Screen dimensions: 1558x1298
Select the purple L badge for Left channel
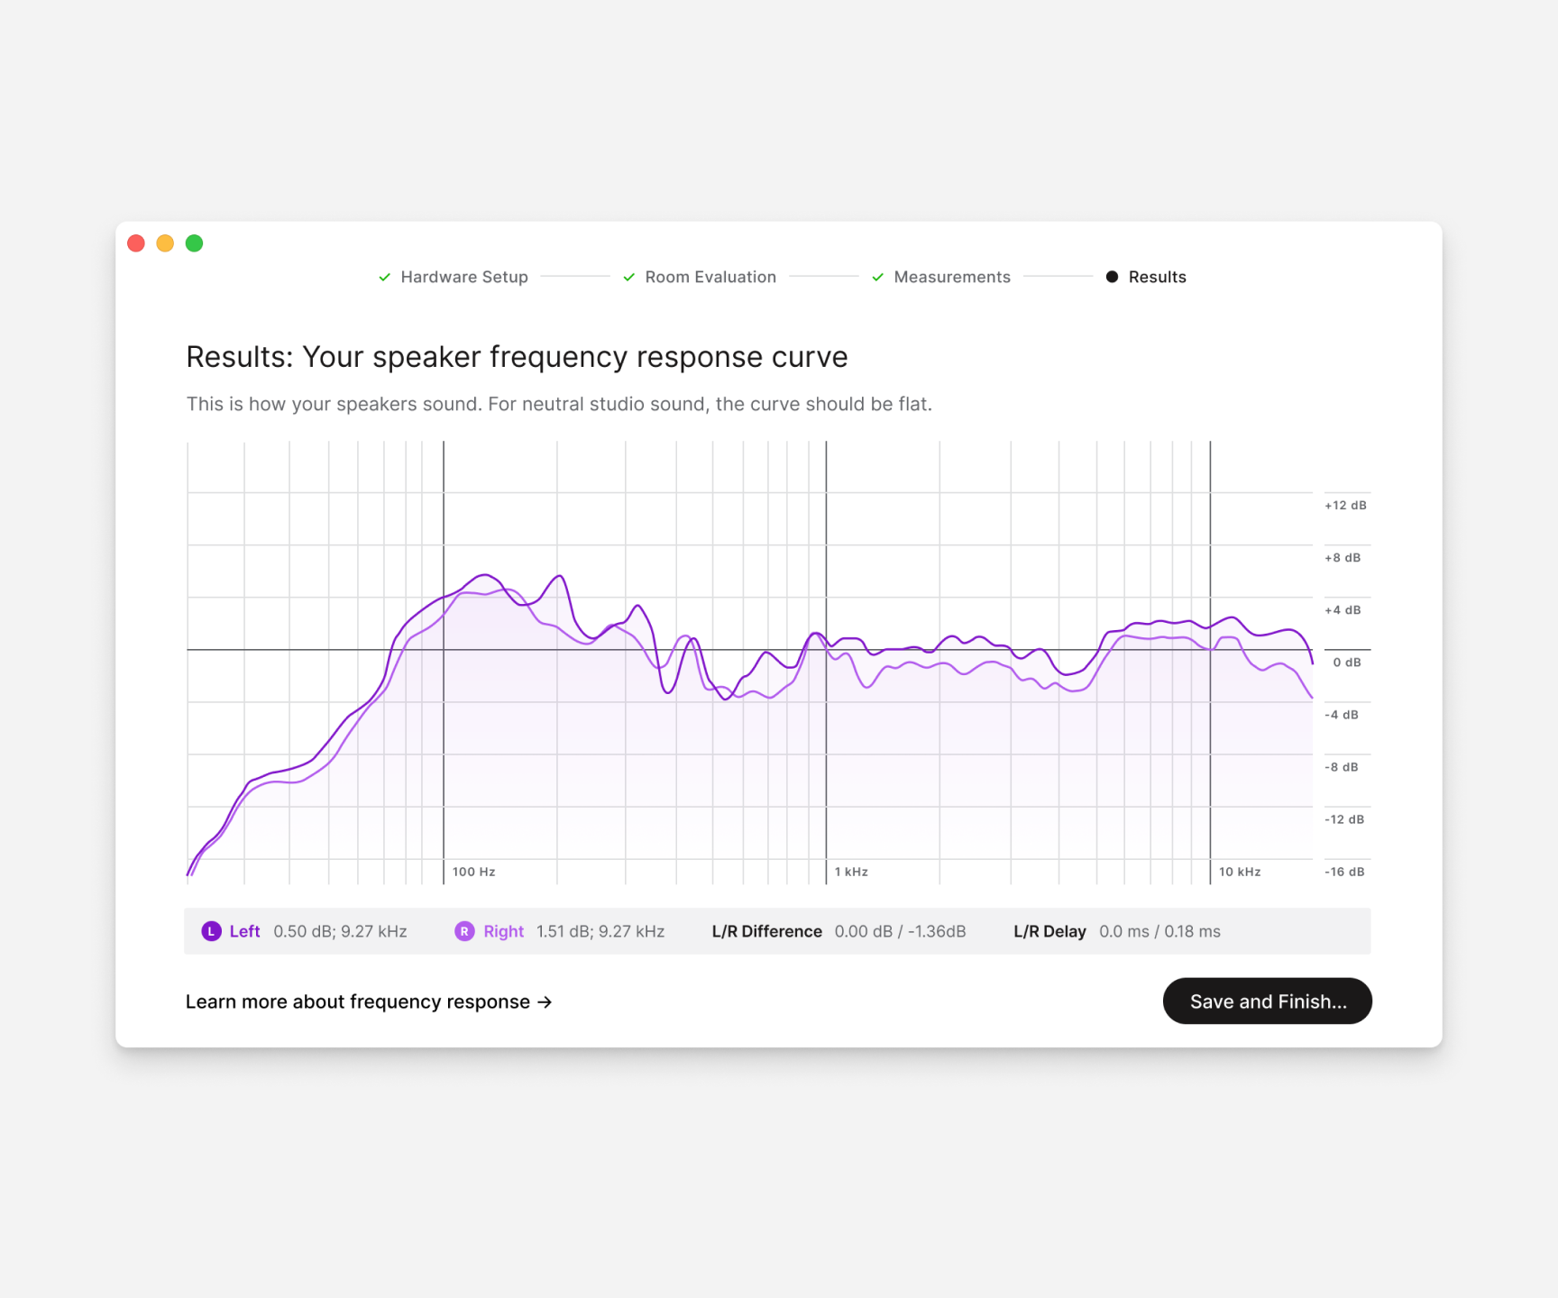click(211, 931)
